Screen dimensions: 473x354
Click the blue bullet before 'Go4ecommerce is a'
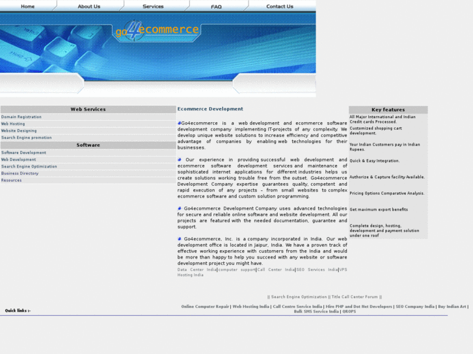point(179,123)
